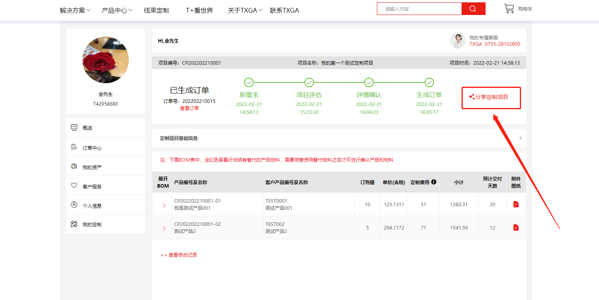Image resolution: width=599 pixels, height=300 pixels.
Task: Click the 我的资产 wallet icon
Action: (x=74, y=167)
